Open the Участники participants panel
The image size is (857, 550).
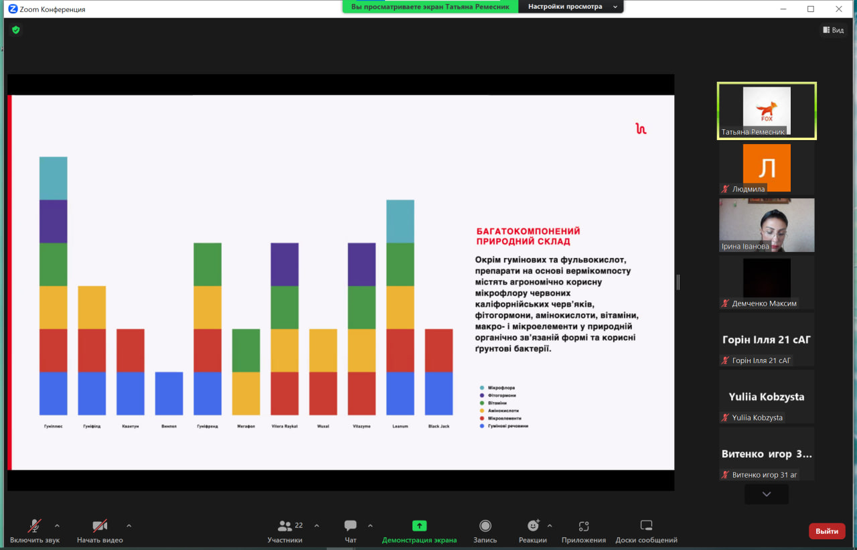tap(285, 531)
